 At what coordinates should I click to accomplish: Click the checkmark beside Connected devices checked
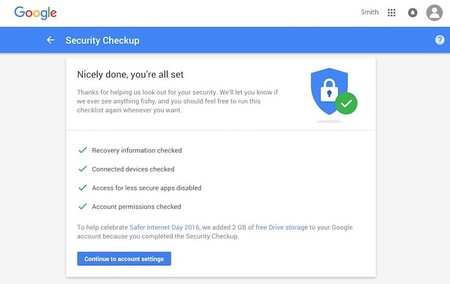coord(83,169)
